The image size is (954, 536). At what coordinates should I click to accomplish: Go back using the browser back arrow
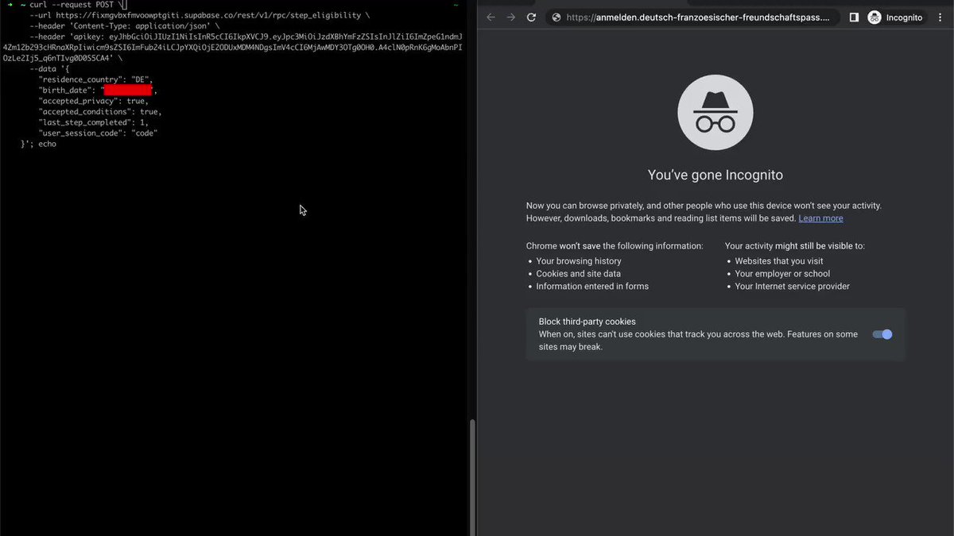click(x=491, y=17)
